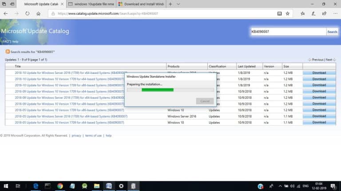The image size is (341, 191).
Task: Show tab list dropdown chevron
Action: [178, 4]
